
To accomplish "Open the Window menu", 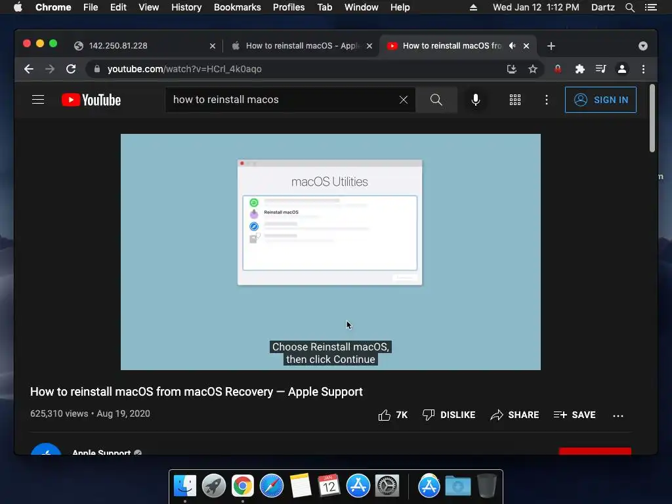I will tap(362, 7).
